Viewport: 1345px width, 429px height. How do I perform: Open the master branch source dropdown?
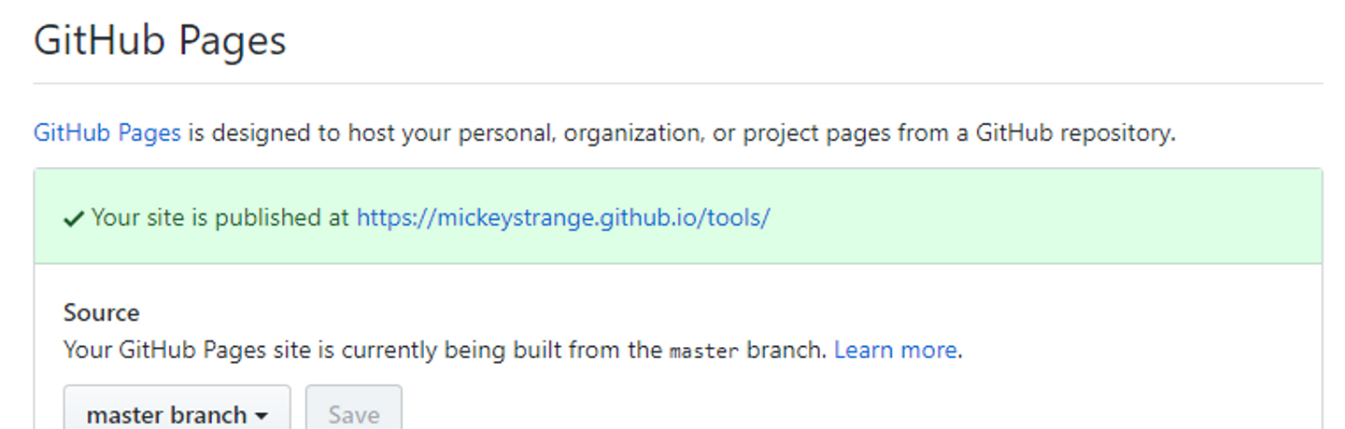[x=177, y=415]
